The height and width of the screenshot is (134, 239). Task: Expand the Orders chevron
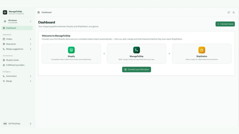coord(30,39)
